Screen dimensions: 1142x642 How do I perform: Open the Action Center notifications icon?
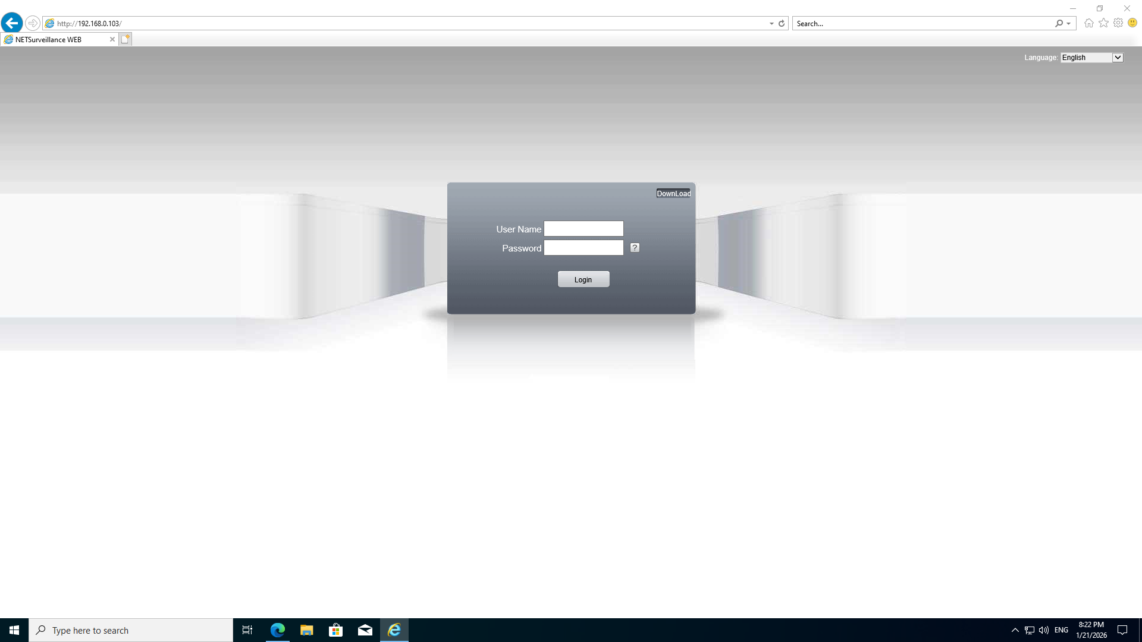pyautogui.click(x=1122, y=630)
